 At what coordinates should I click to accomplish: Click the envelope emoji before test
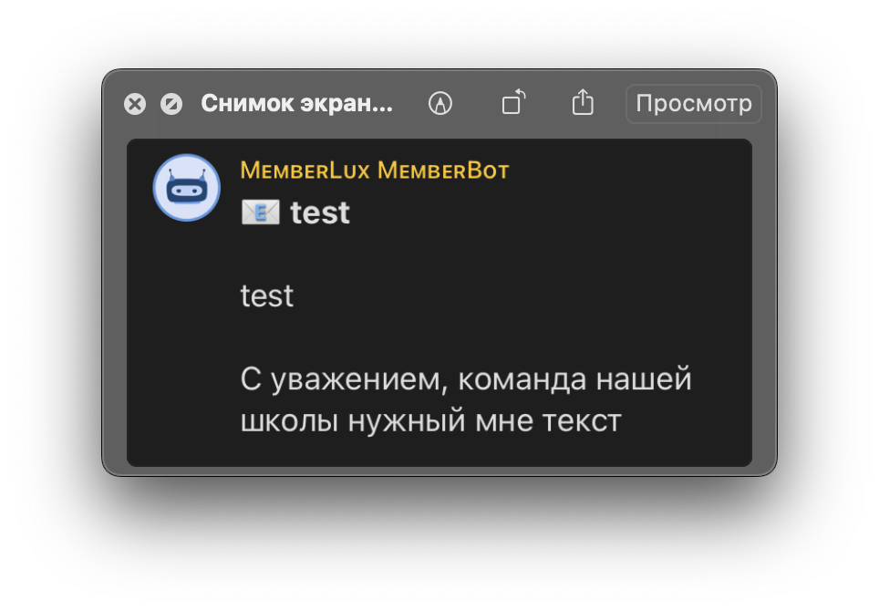click(x=260, y=212)
